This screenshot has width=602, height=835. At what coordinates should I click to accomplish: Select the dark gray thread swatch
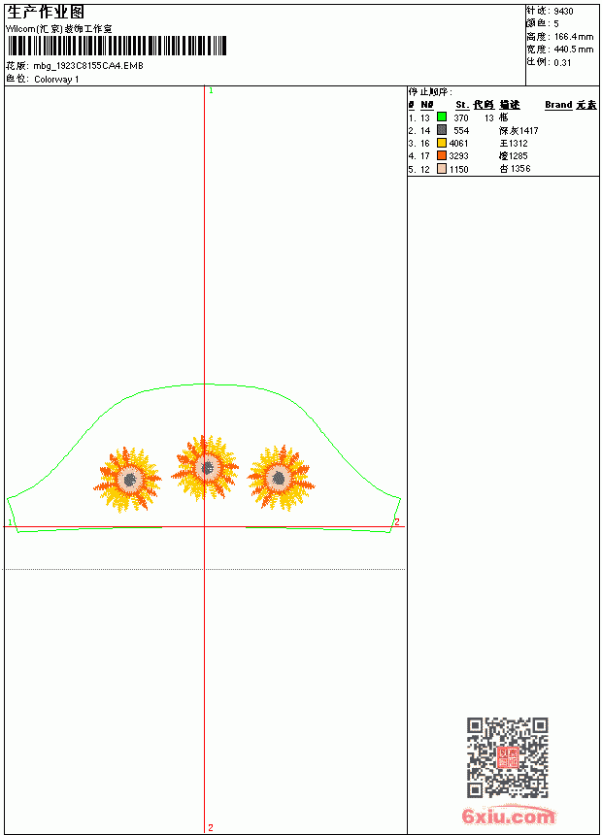click(x=442, y=129)
